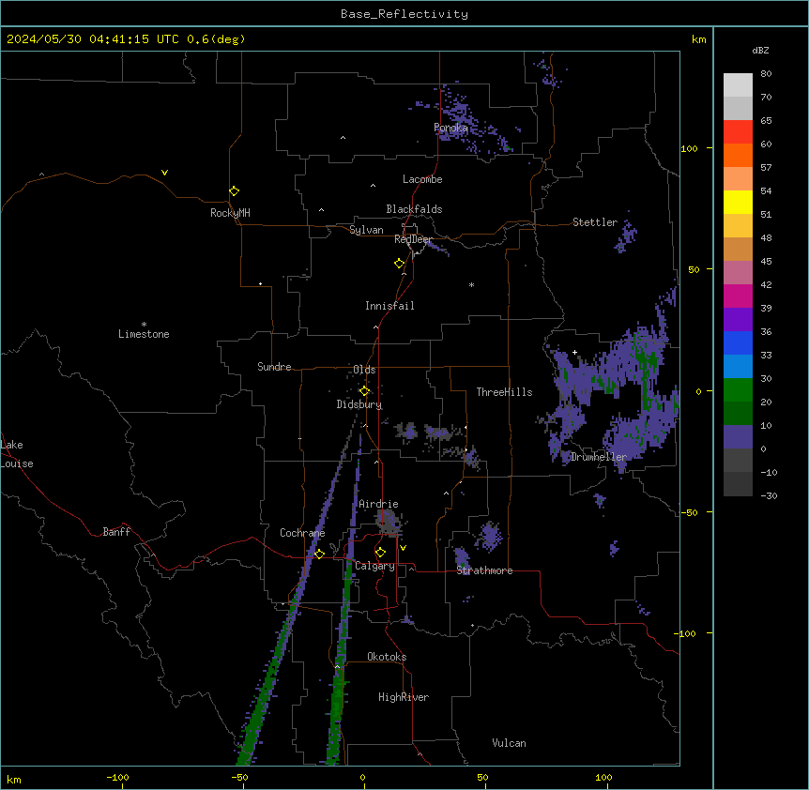
Task: Click the km unit label at top right
Action: coord(698,39)
